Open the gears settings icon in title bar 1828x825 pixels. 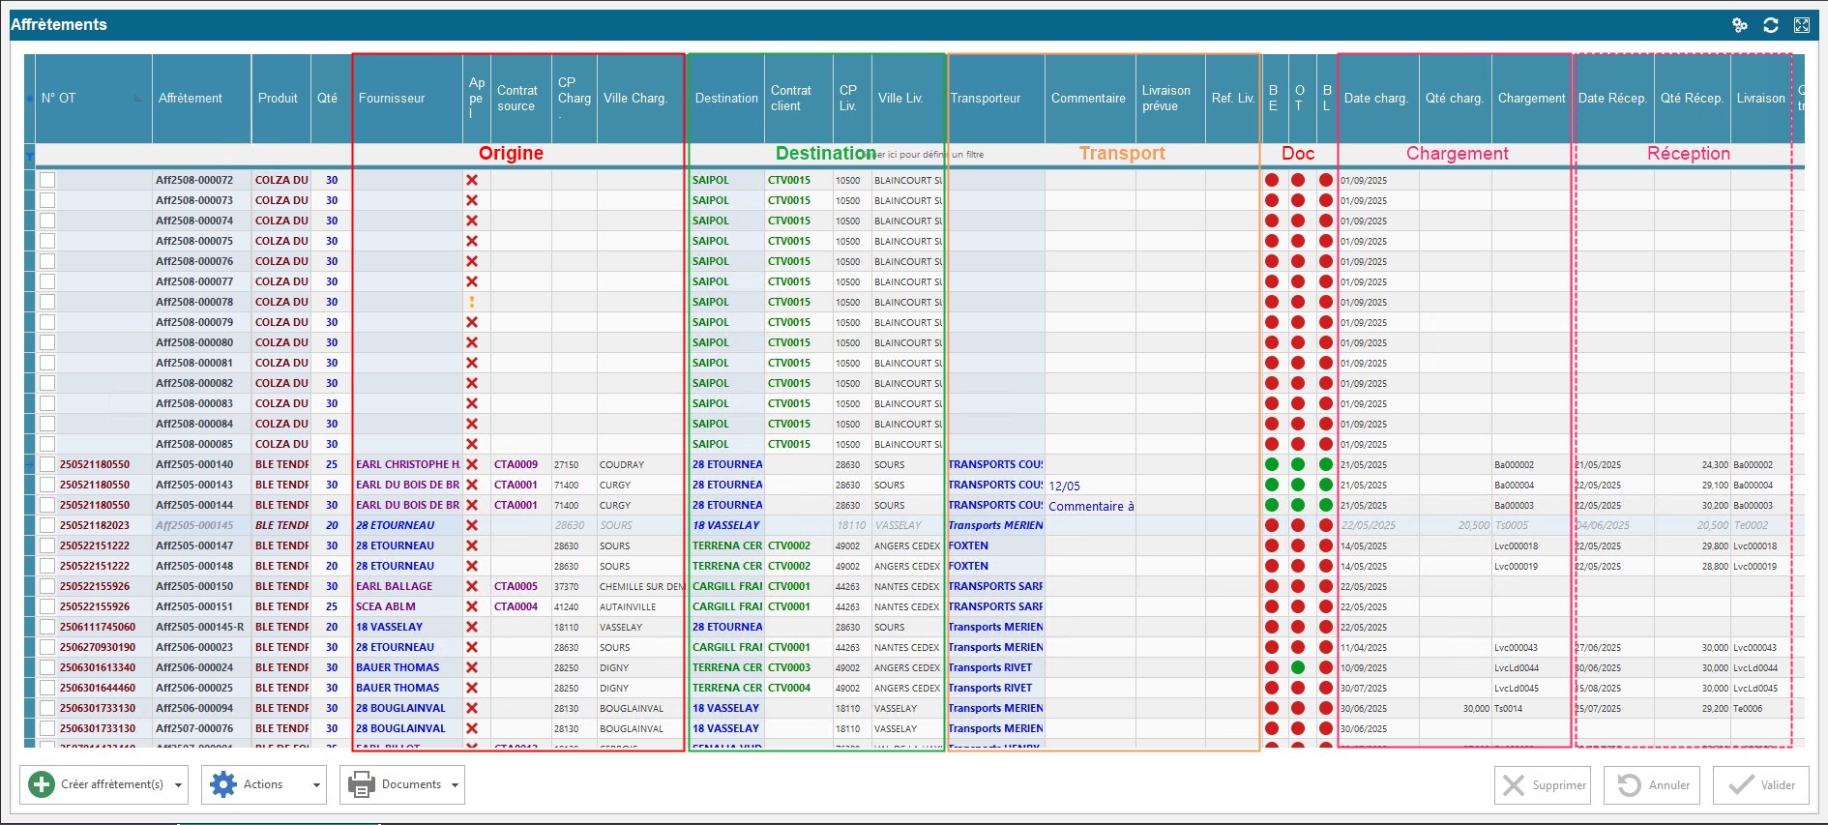point(1739,25)
